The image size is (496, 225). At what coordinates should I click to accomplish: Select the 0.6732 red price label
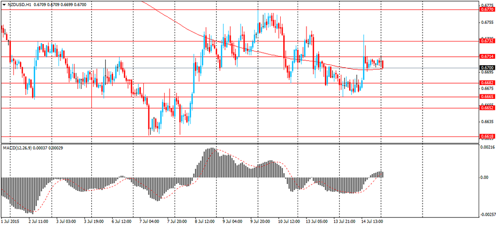point(487,41)
